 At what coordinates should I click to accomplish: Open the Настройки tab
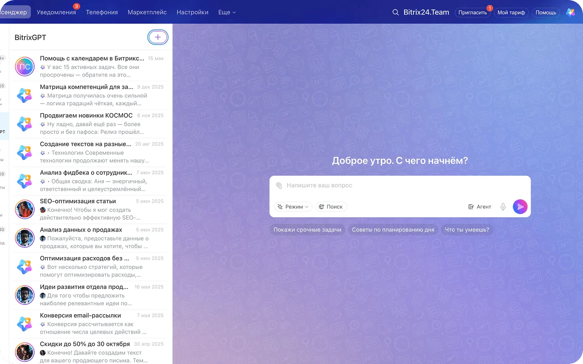pos(192,12)
